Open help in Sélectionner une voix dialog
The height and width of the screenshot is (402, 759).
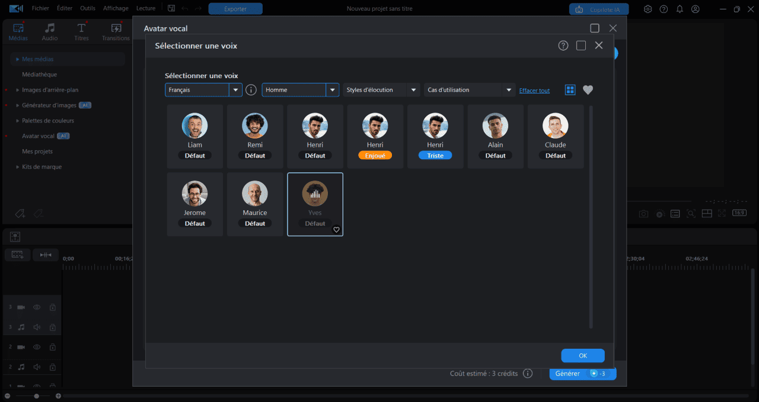point(563,46)
